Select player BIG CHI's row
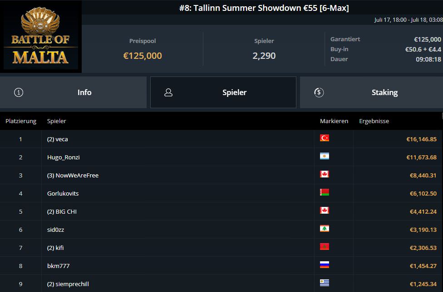This screenshot has width=443, height=292. pyautogui.click(x=62, y=211)
